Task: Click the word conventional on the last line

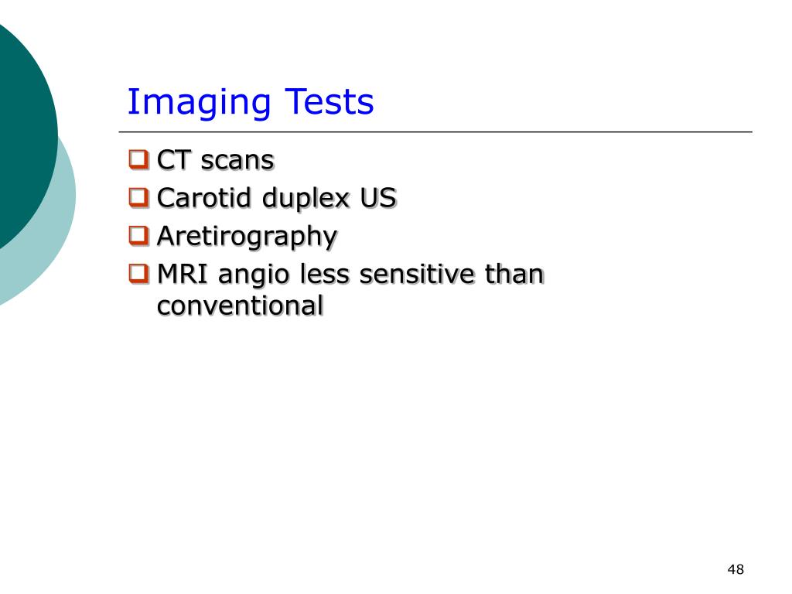Action: click(240, 306)
